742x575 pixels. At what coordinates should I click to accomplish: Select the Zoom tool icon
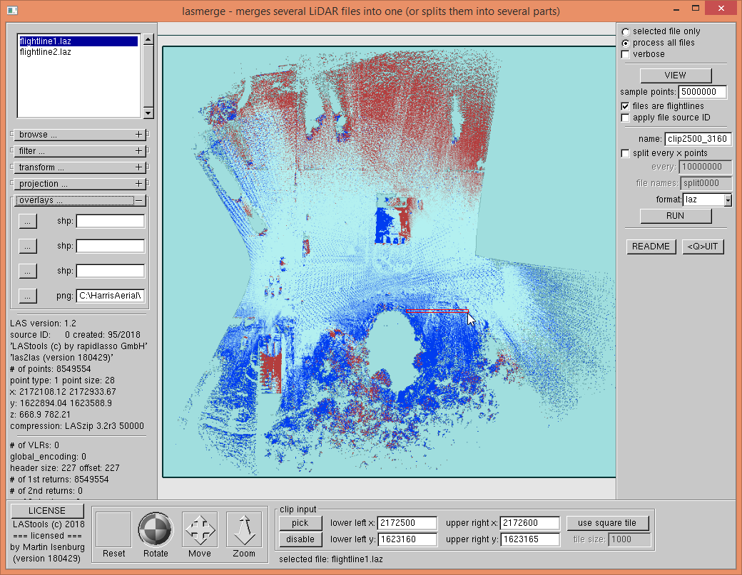click(244, 529)
